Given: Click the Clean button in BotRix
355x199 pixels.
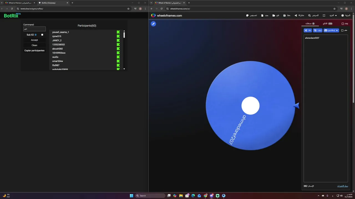Looking at the screenshot, I should [34, 45].
